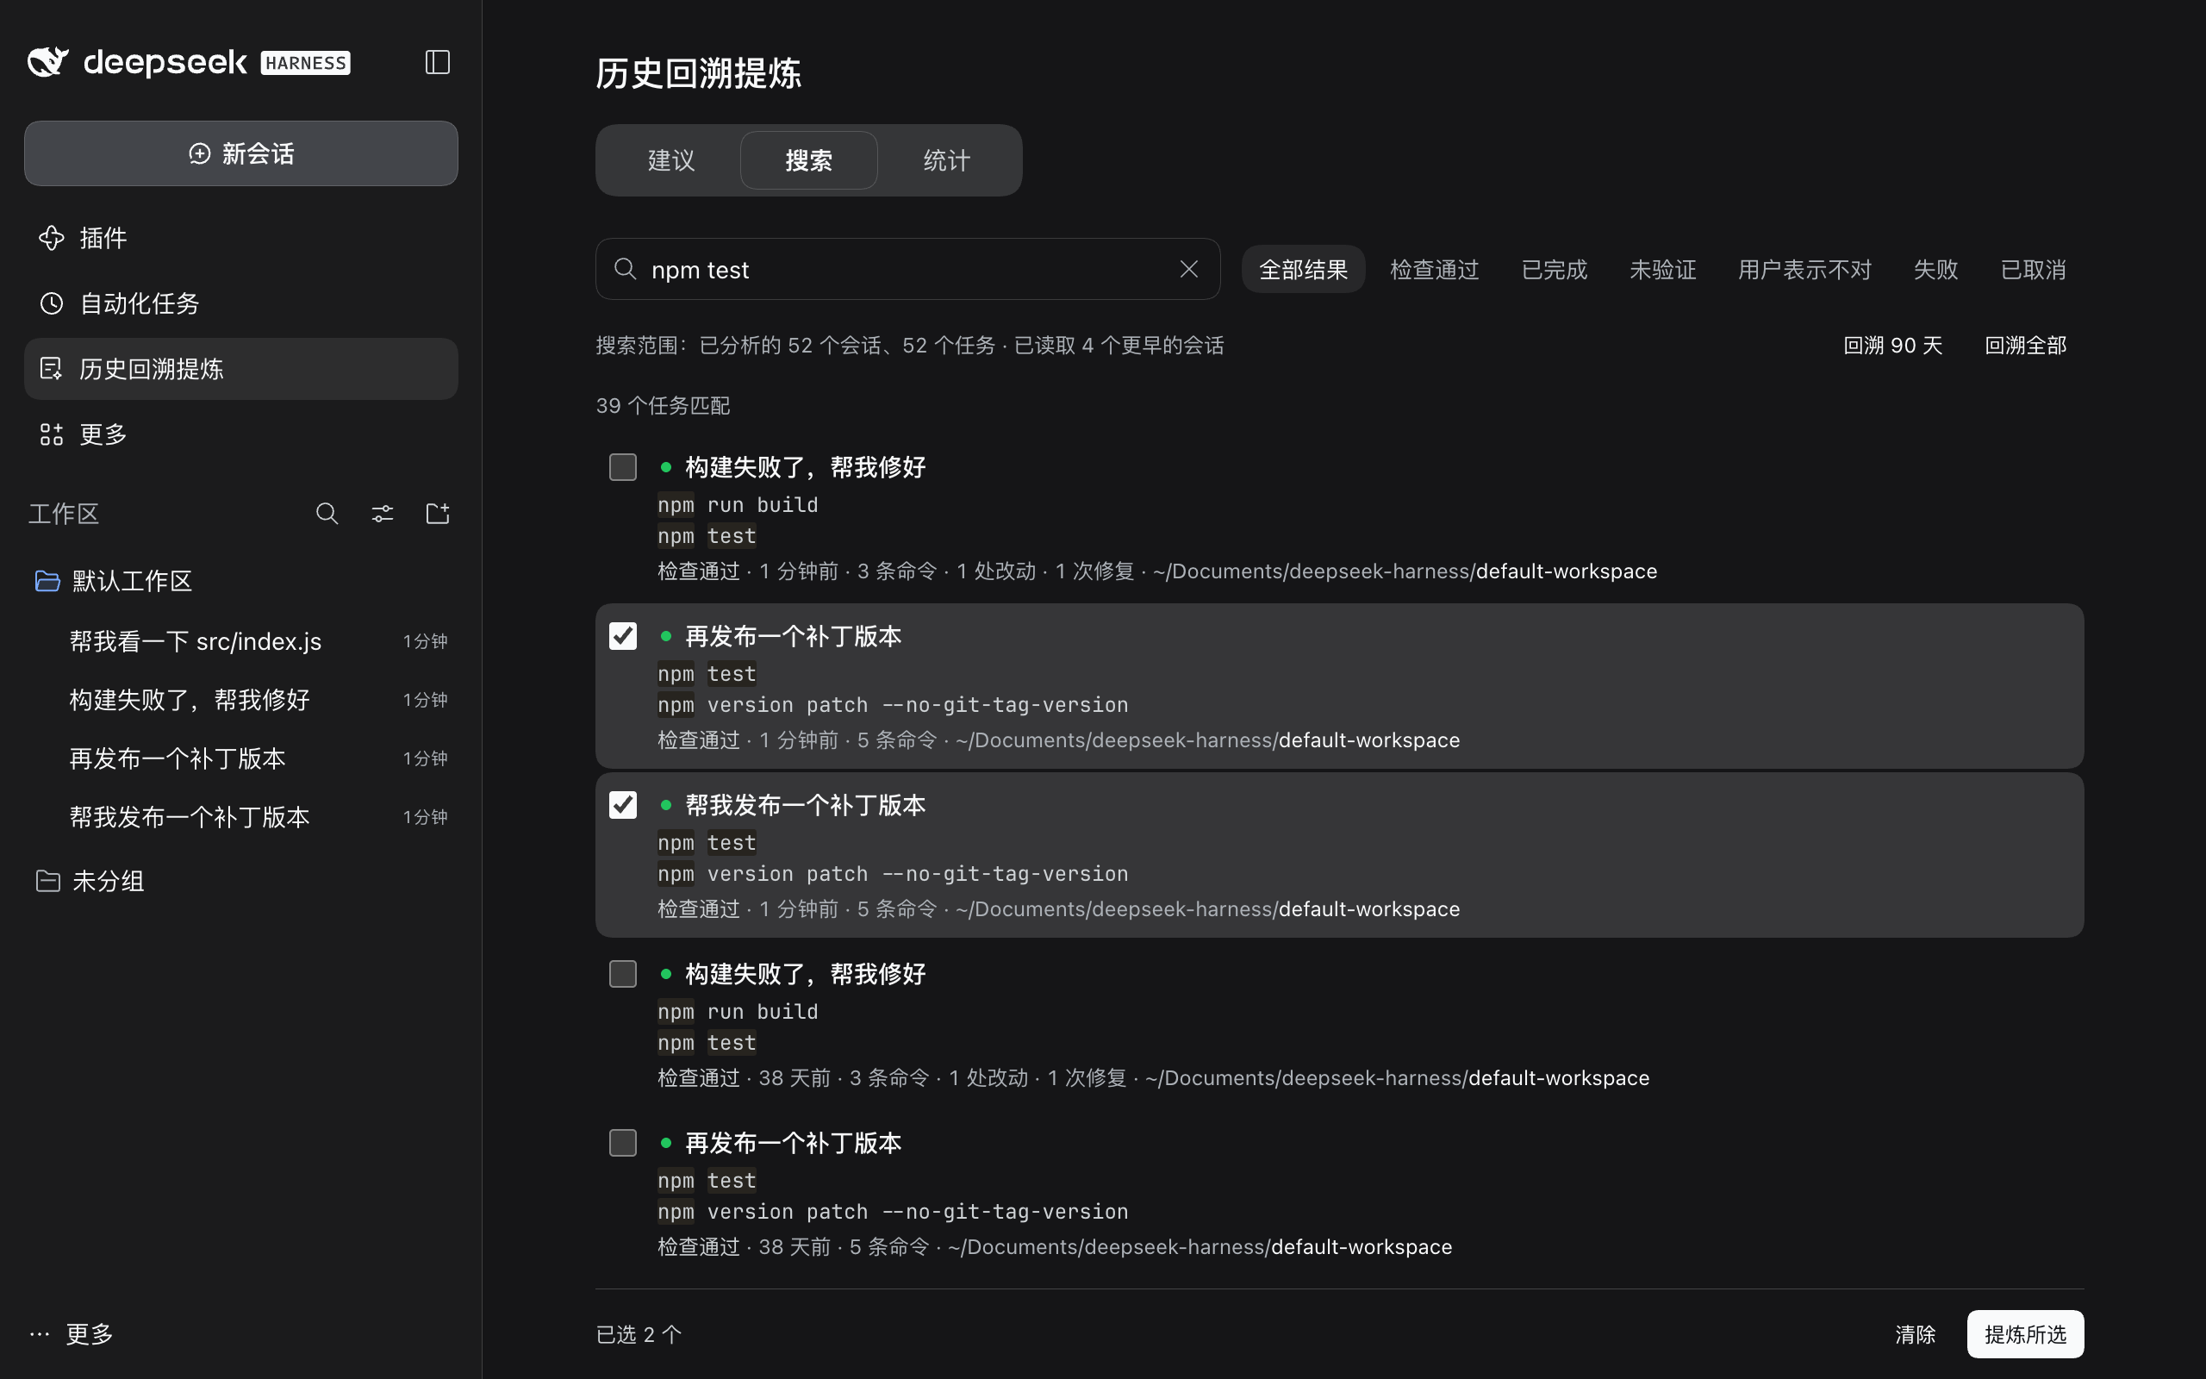Filter results by 未验证
Screen dimensions: 2206x1379
[x=1663, y=269]
